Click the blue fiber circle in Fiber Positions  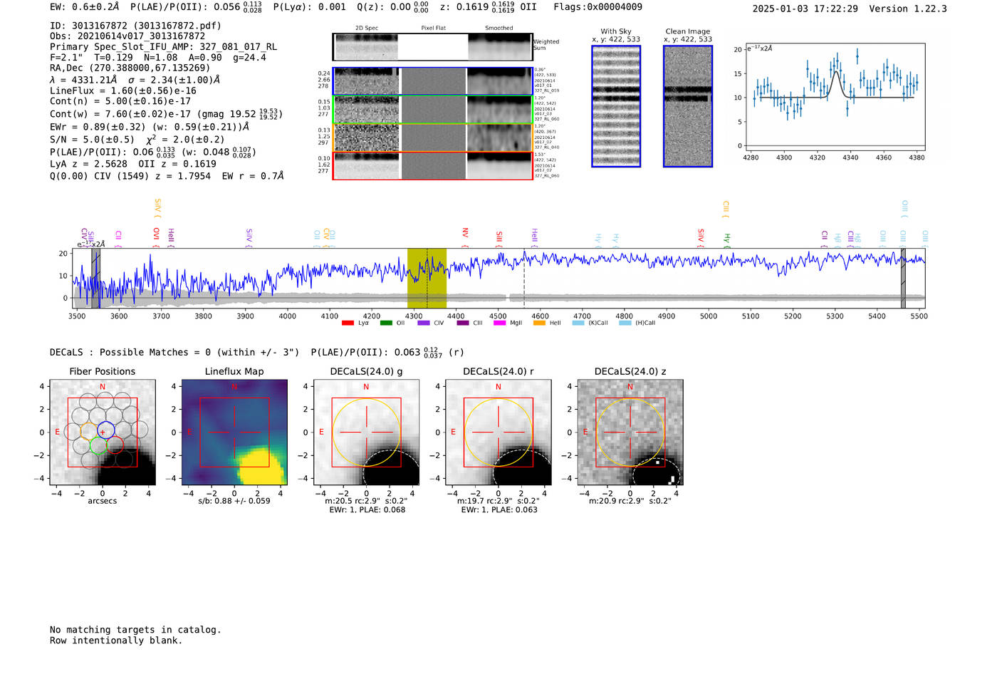pyautogui.click(x=105, y=430)
